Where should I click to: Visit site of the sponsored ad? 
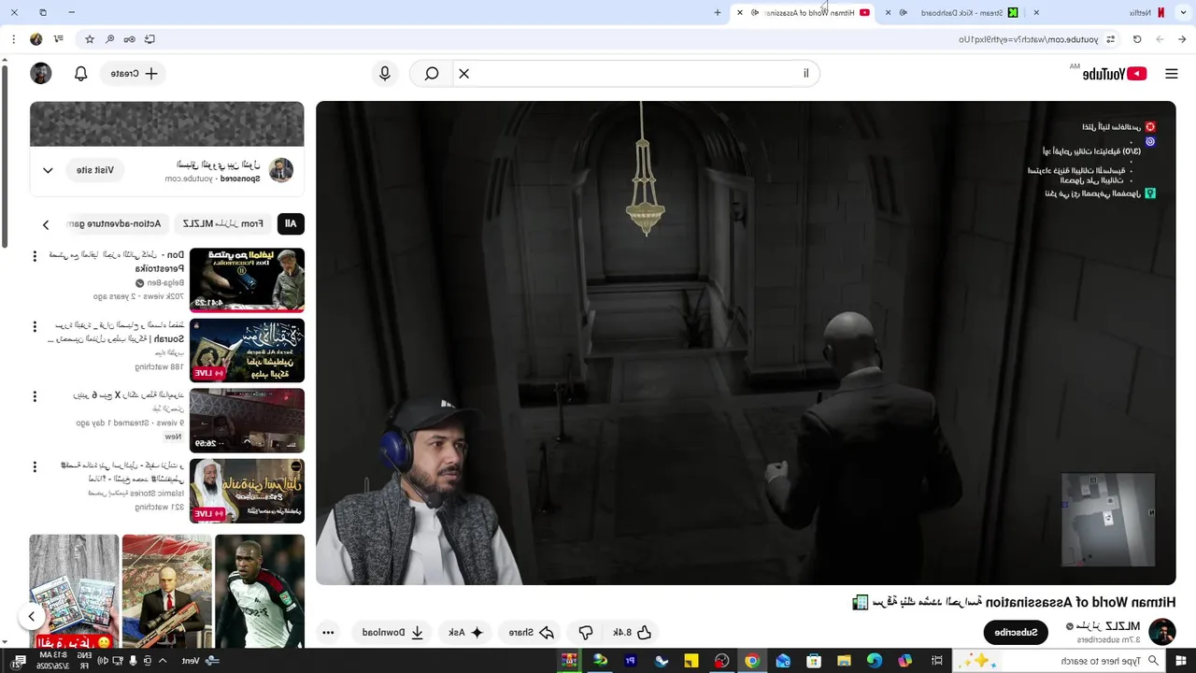click(x=94, y=170)
